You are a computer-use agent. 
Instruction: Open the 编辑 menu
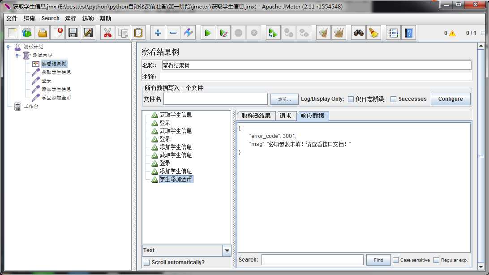tap(29, 18)
